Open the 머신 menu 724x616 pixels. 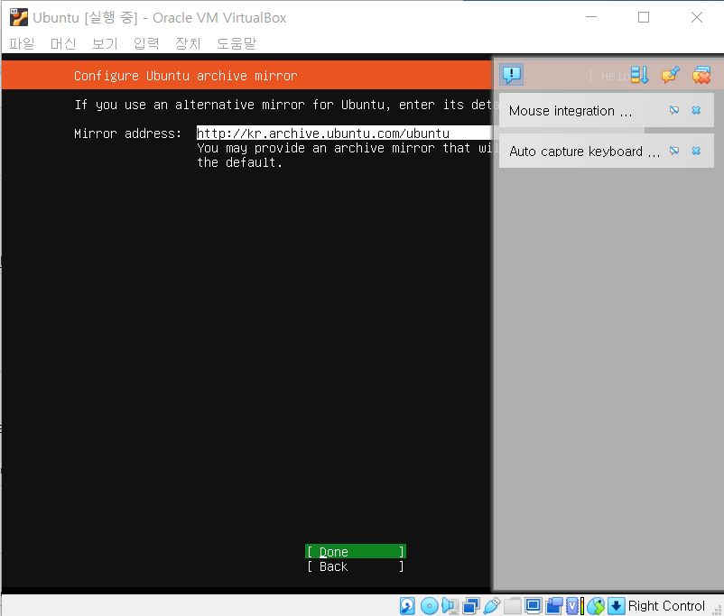coord(63,43)
